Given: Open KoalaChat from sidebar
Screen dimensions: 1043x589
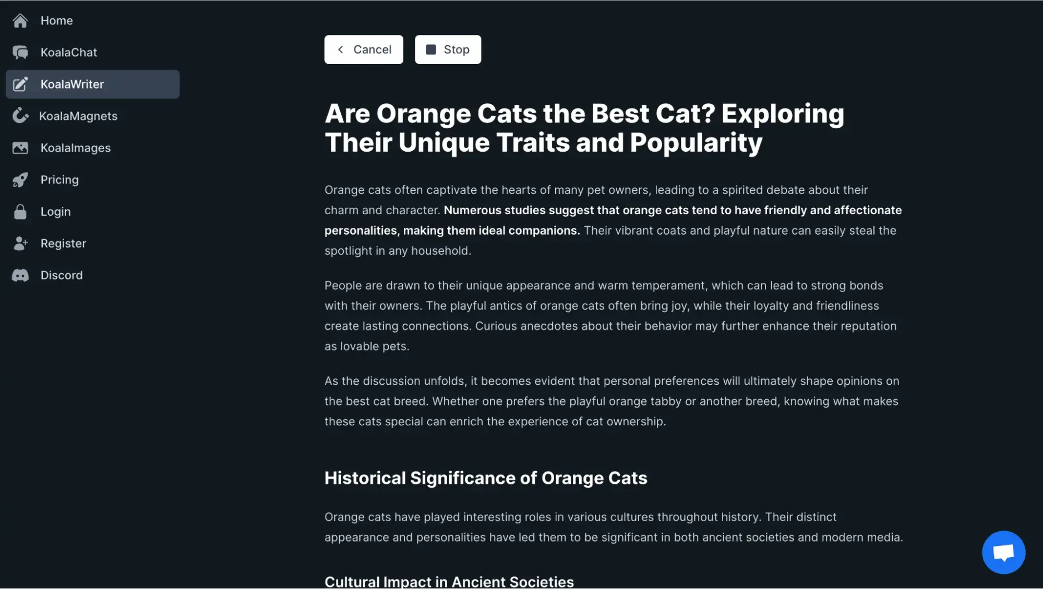Looking at the screenshot, I should point(69,52).
